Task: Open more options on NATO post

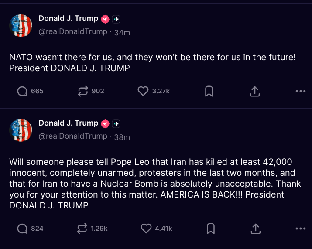Action: (300, 91)
